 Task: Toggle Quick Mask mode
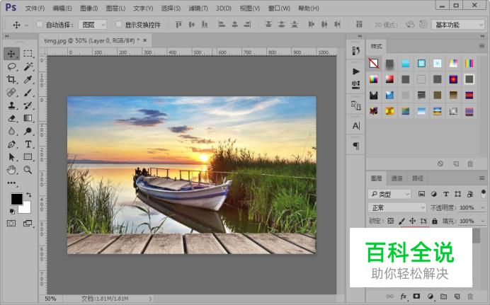coord(11,223)
